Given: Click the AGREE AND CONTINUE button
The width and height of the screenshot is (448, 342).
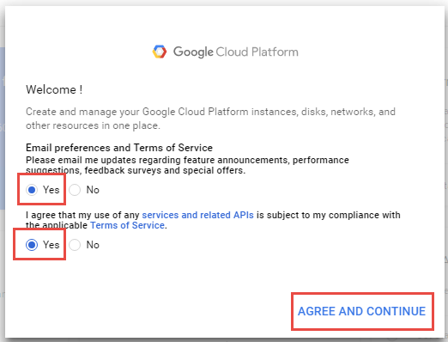Looking at the screenshot, I should pyautogui.click(x=362, y=311).
